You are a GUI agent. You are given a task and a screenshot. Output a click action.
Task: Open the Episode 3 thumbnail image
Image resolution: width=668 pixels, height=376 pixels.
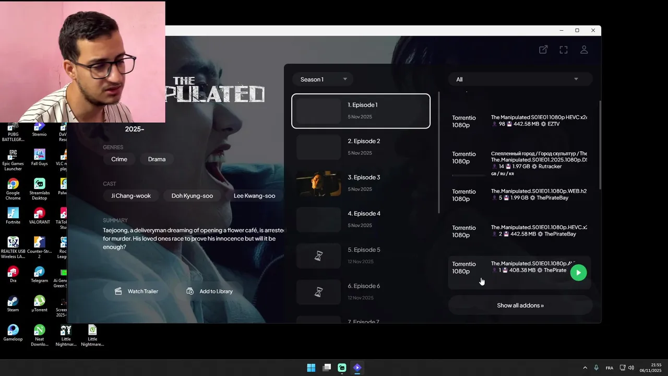click(318, 183)
